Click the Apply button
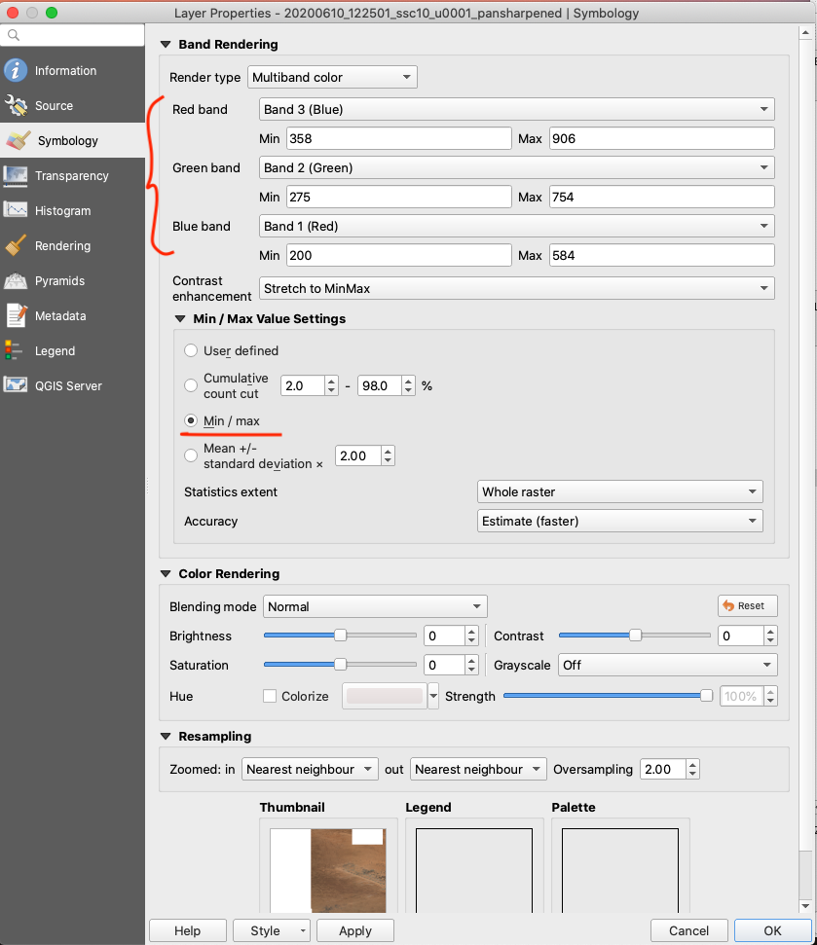This screenshot has height=945, width=817. pyautogui.click(x=355, y=930)
